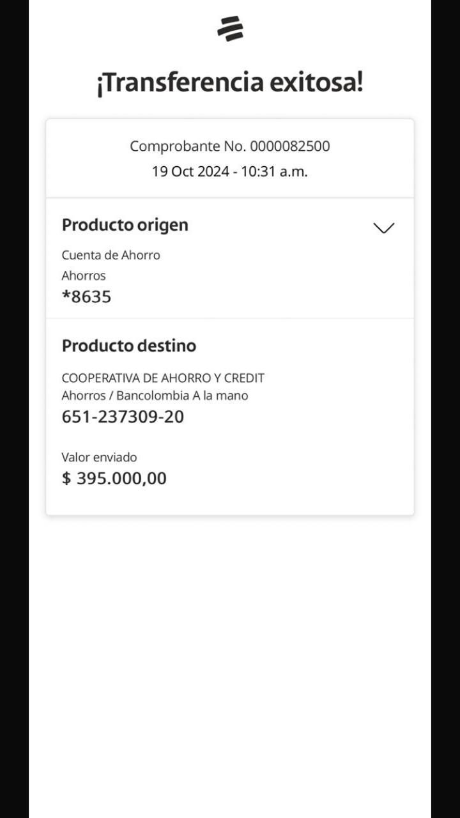Screen dimensions: 460x818
Task: Click 'Ahorros' under Producto origen
Action: tap(84, 276)
